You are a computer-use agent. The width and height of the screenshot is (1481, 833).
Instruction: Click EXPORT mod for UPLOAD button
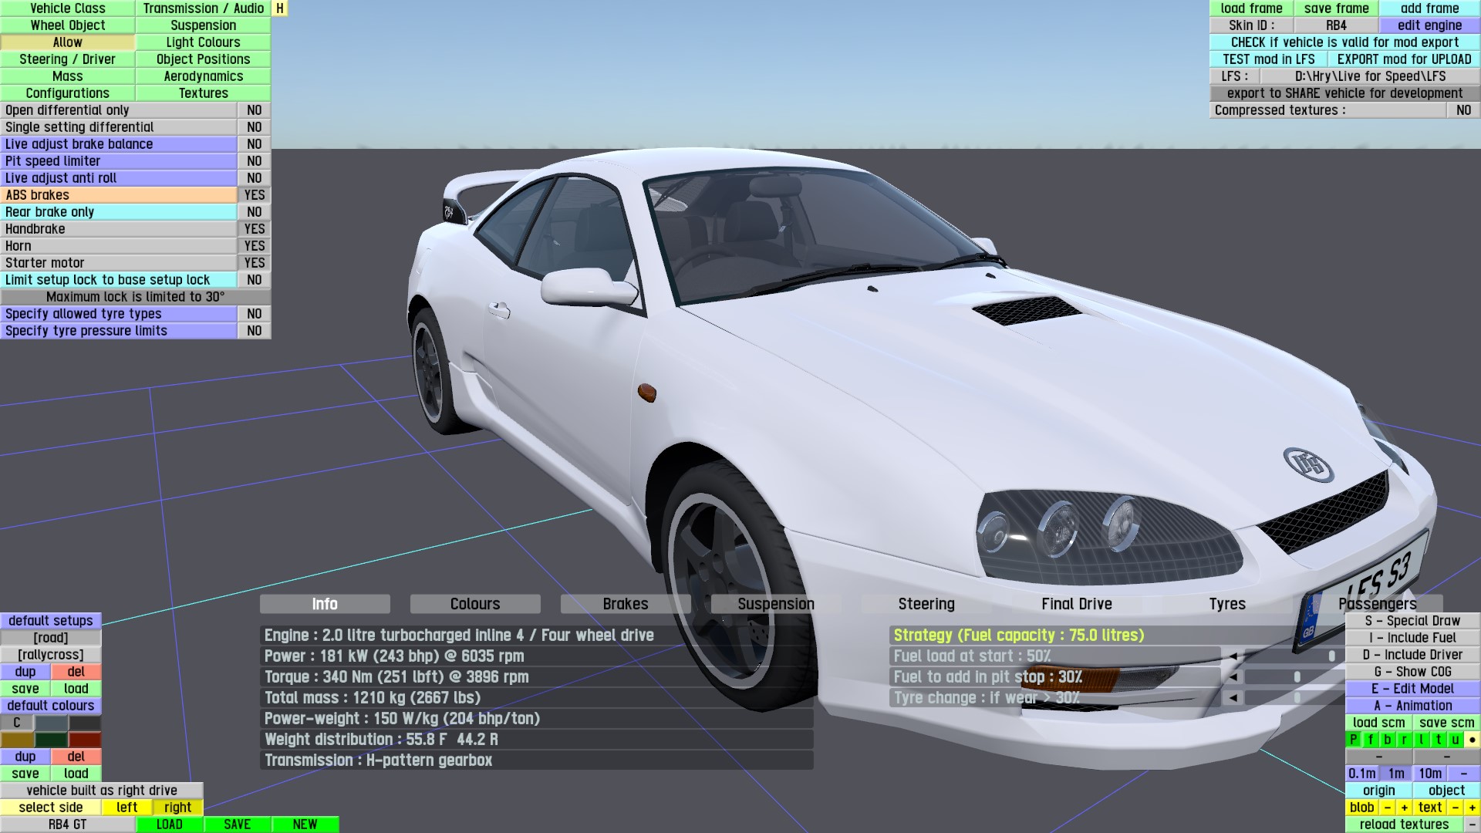point(1404,59)
